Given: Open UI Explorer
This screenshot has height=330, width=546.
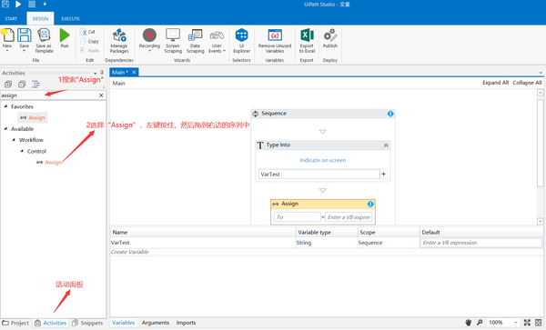Looking at the screenshot, I should coord(242,40).
